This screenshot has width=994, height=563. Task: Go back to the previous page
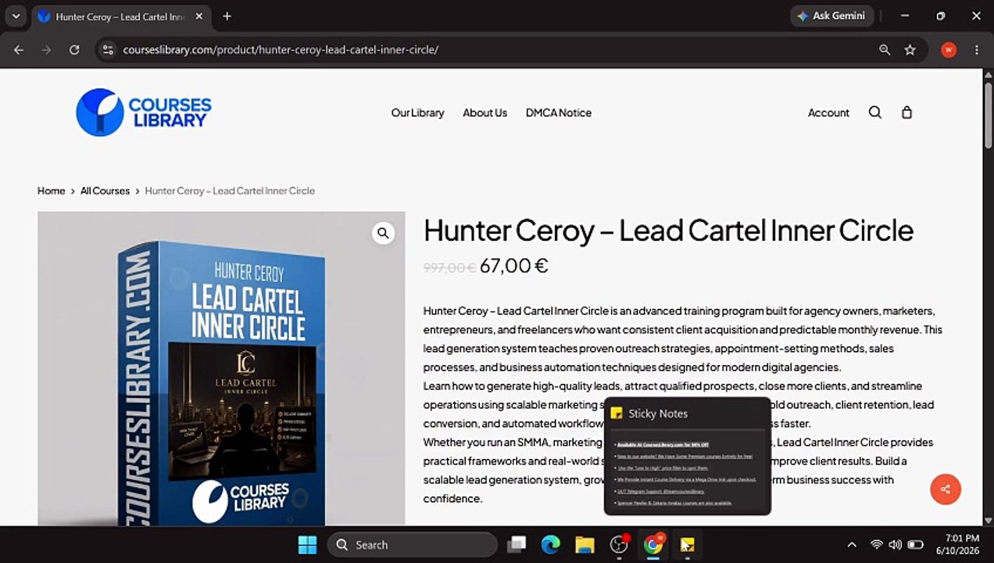point(19,49)
